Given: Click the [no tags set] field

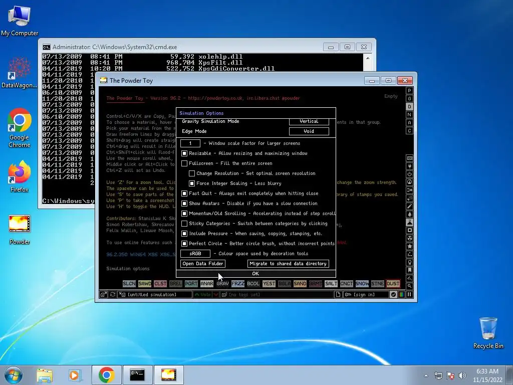Looking at the screenshot, I should (x=277, y=295).
